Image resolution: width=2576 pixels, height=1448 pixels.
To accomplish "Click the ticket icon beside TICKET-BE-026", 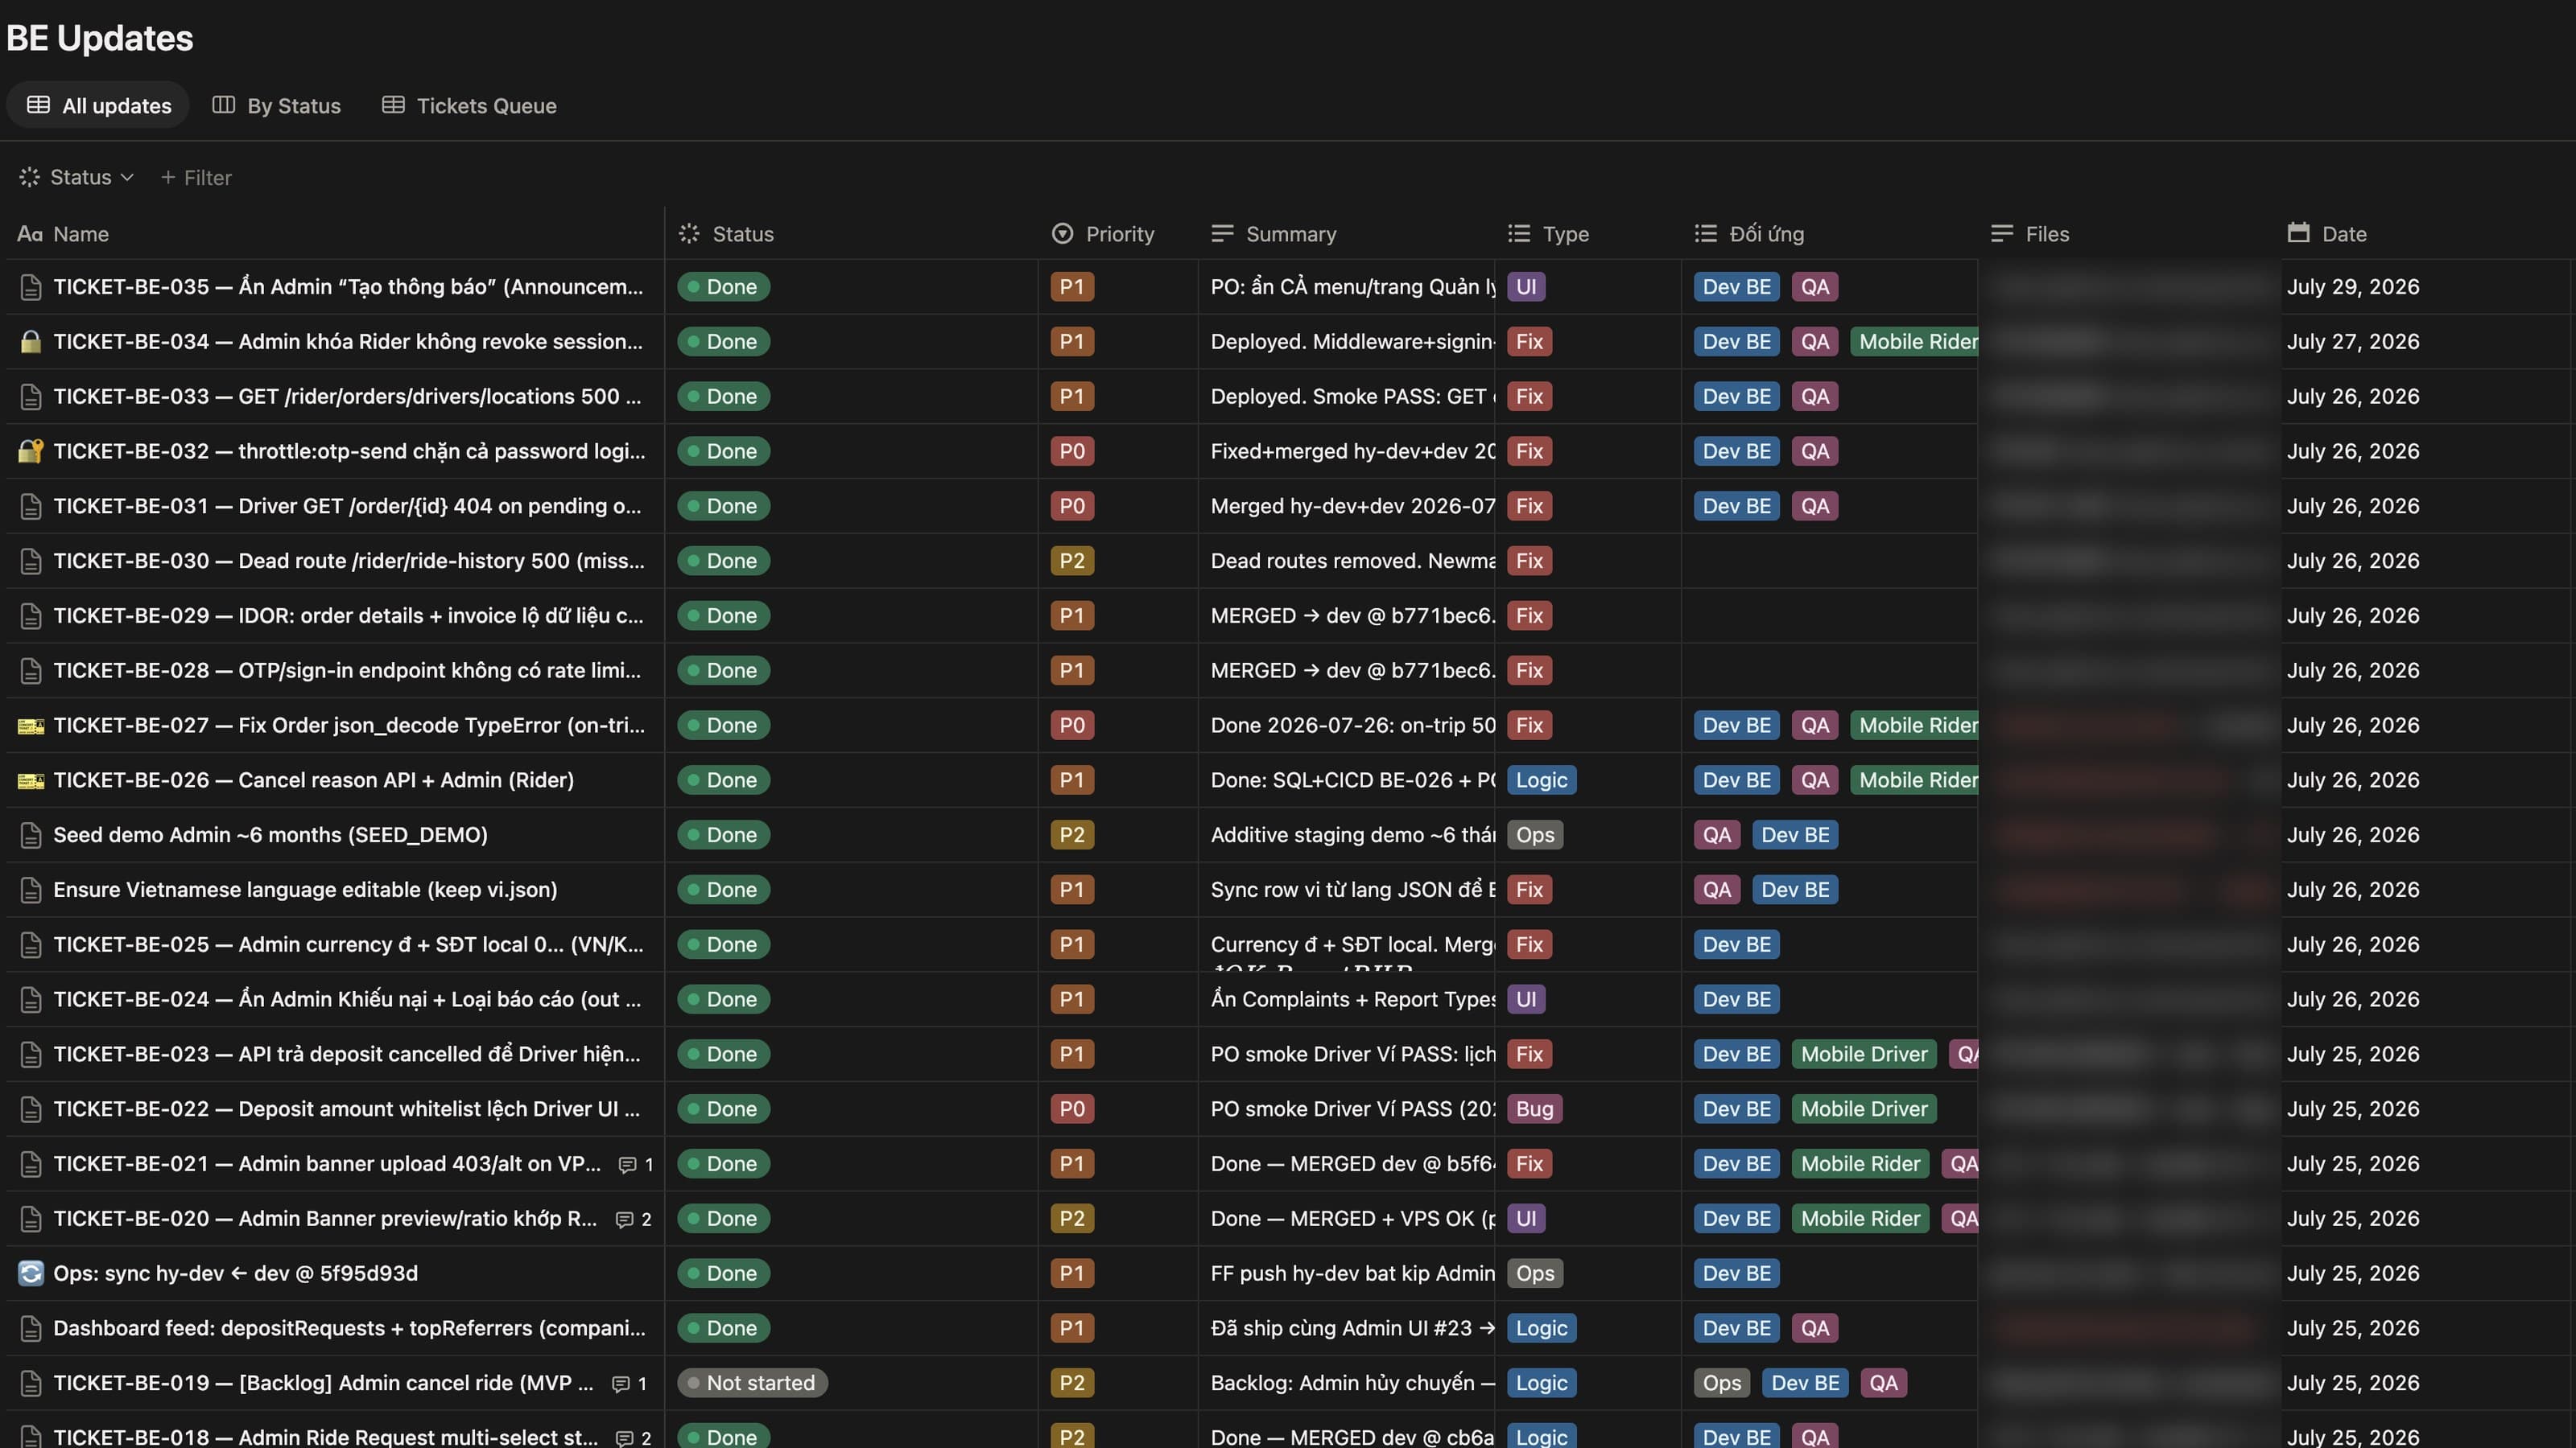I will (x=31, y=780).
